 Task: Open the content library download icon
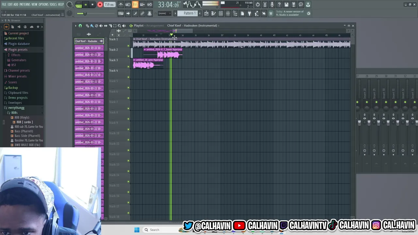point(308,5)
